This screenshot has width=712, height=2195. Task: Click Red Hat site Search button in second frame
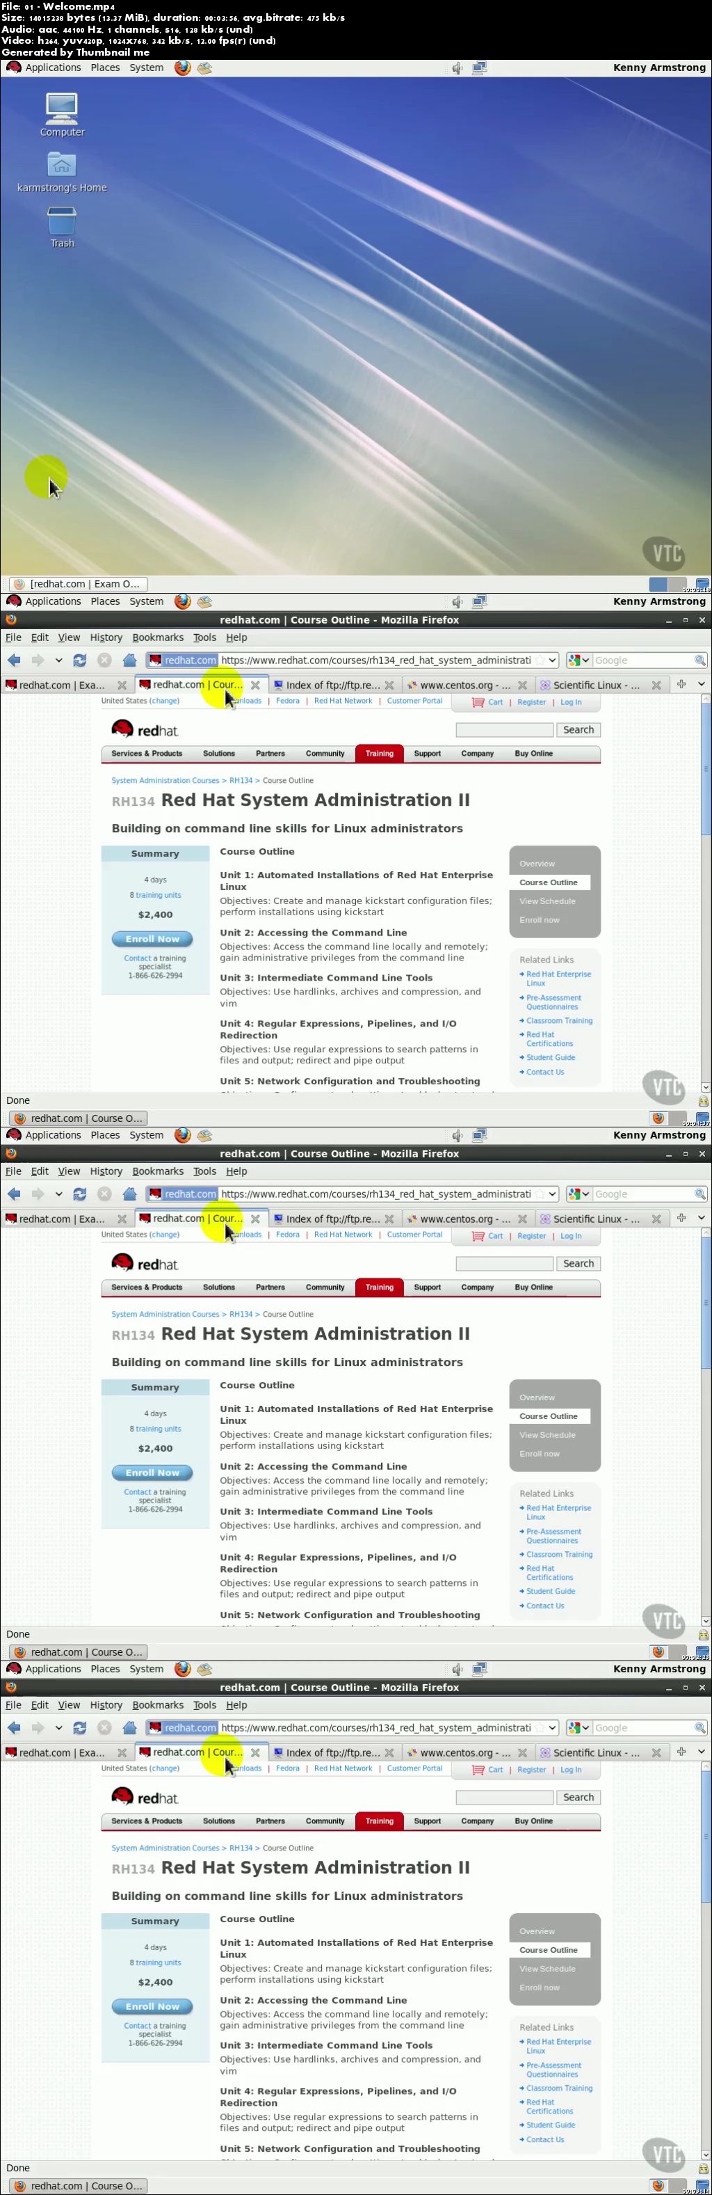[x=578, y=729]
